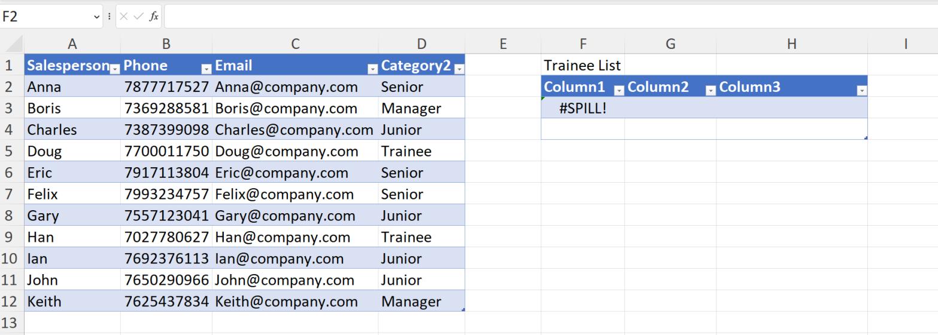Open the Category2 filter dropdown
Viewport: 938px width, 335px height.
tap(459, 69)
